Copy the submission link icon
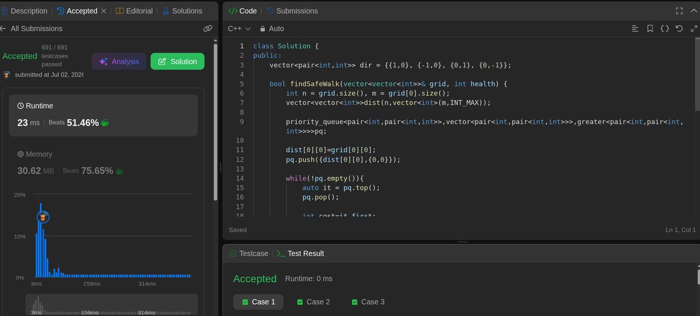 click(208, 29)
